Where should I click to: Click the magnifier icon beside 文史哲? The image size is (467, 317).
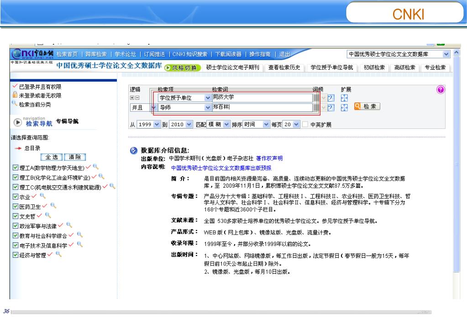pyautogui.click(x=48, y=215)
